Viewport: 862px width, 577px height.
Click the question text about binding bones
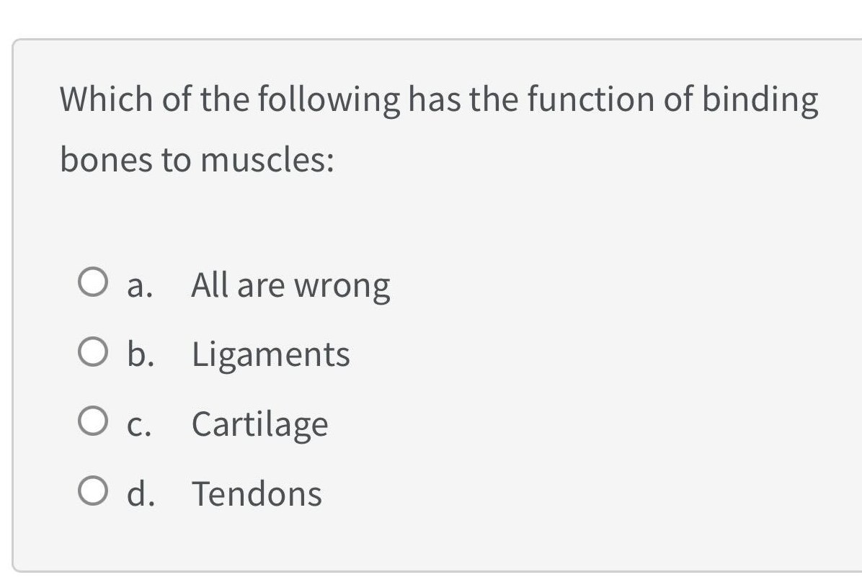tap(438, 99)
